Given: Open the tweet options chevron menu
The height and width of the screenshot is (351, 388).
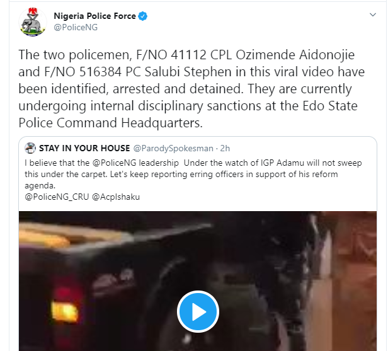Looking at the screenshot, I should point(373,15).
